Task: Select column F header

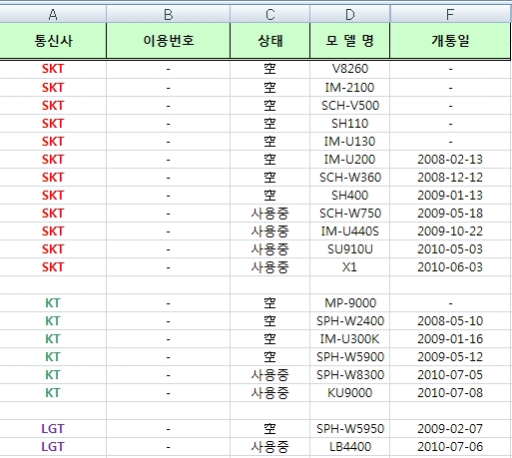Action: point(450,14)
